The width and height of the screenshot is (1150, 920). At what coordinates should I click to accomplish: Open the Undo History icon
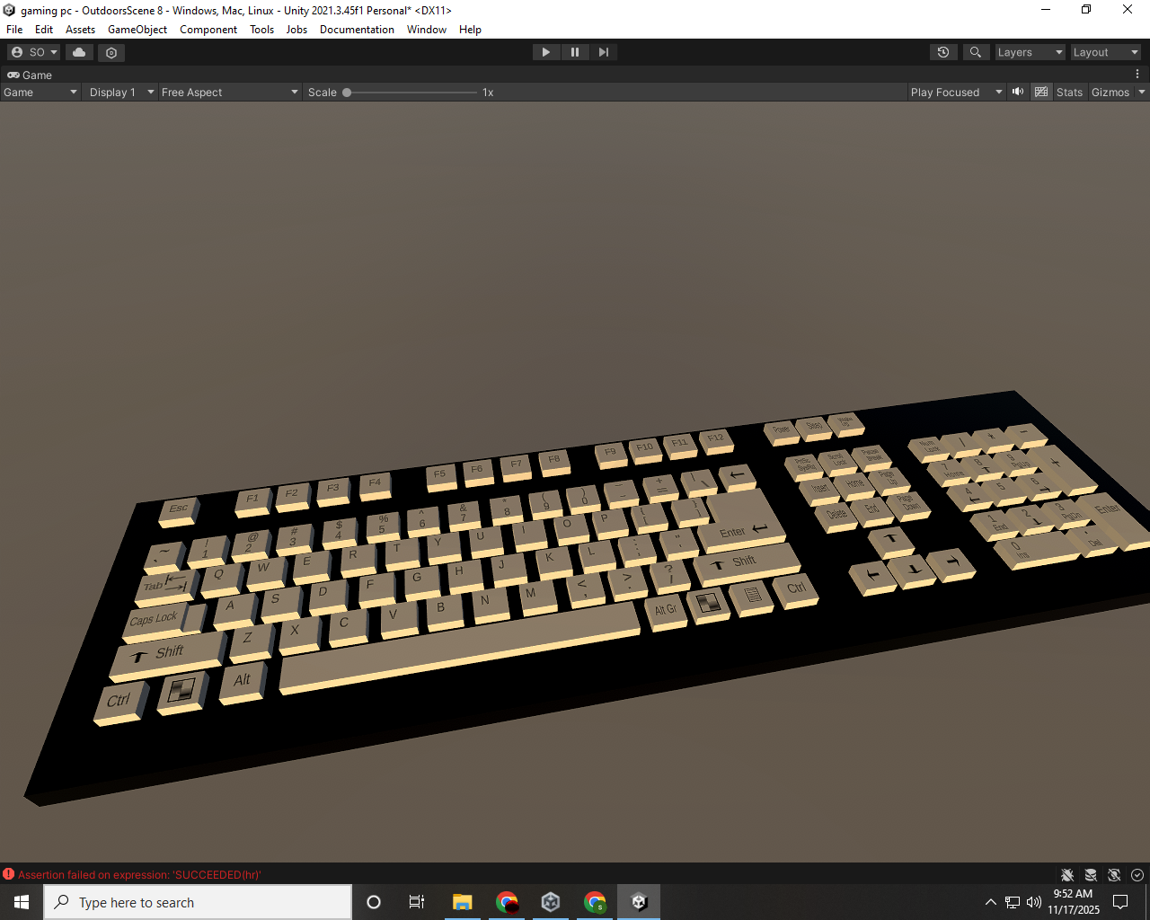tap(943, 52)
